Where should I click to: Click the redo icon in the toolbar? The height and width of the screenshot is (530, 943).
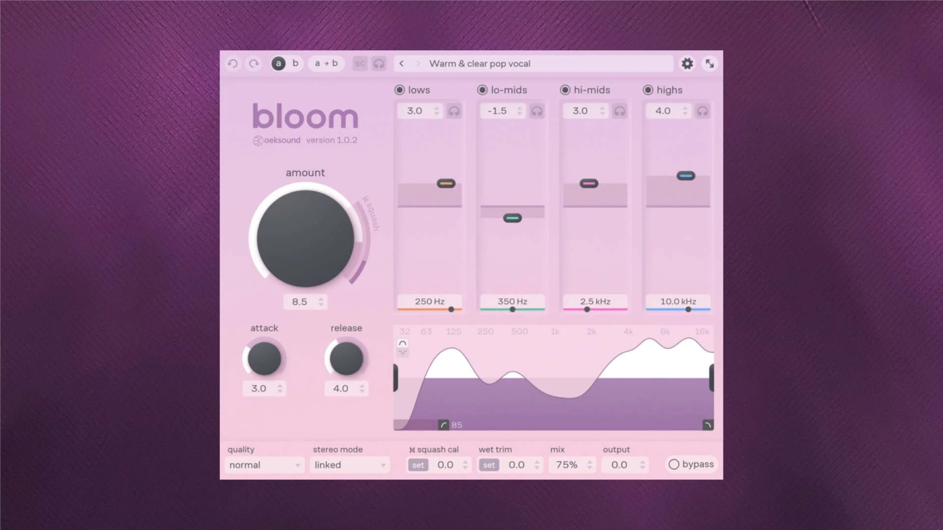[x=253, y=63]
